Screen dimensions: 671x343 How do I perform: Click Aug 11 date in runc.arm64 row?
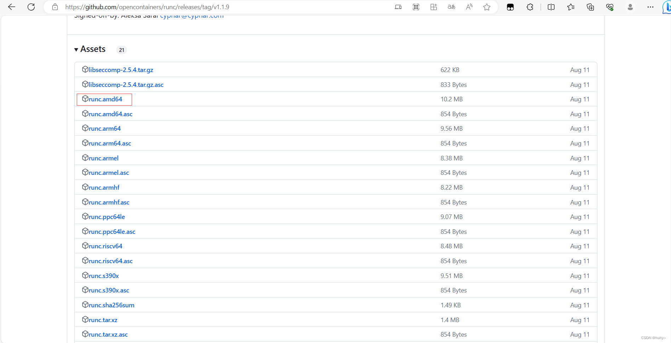coord(580,129)
